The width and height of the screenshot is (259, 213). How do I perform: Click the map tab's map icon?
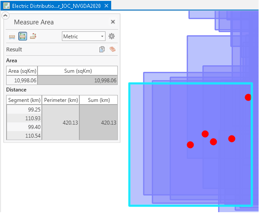coord(7,6)
